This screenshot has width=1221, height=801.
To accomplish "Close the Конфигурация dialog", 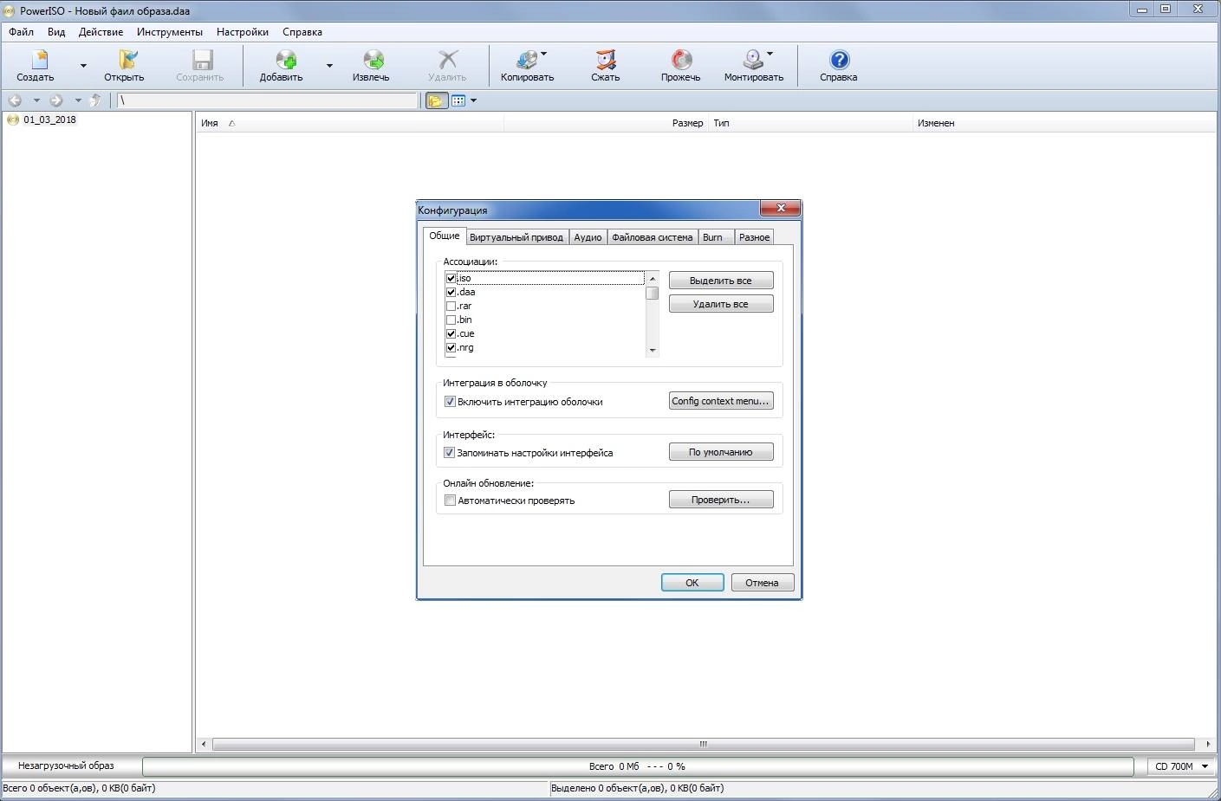I will pyautogui.click(x=780, y=209).
